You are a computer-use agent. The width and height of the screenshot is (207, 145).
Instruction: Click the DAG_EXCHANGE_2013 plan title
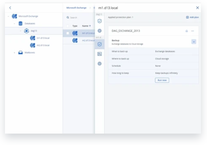point(126,31)
